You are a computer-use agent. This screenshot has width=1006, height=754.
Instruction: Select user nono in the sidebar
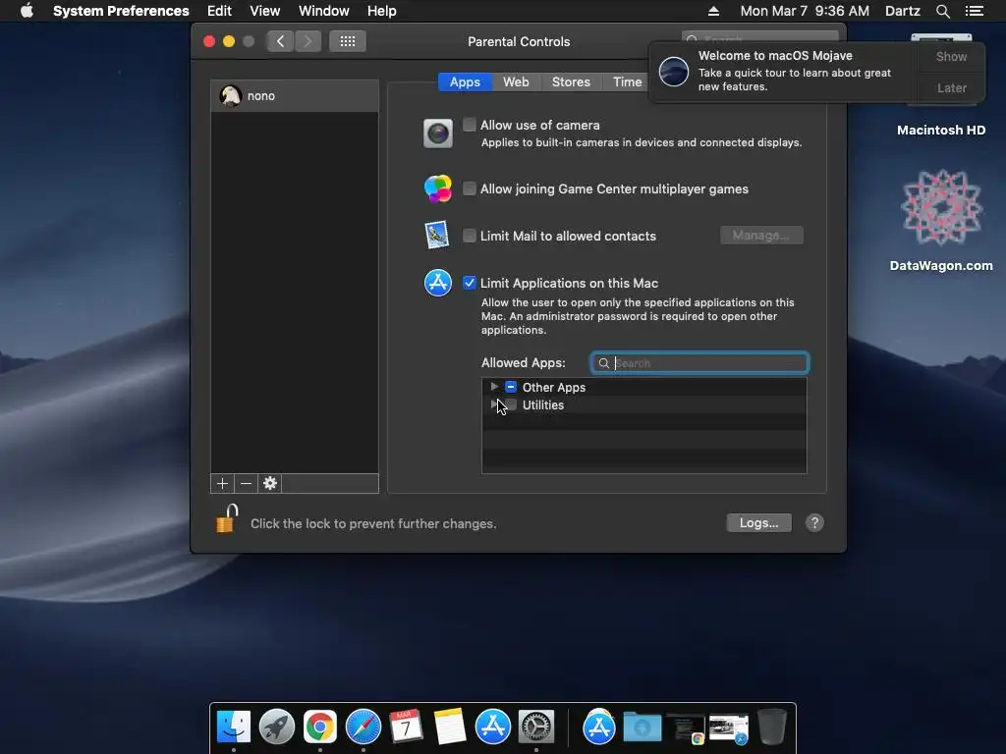click(x=295, y=95)
